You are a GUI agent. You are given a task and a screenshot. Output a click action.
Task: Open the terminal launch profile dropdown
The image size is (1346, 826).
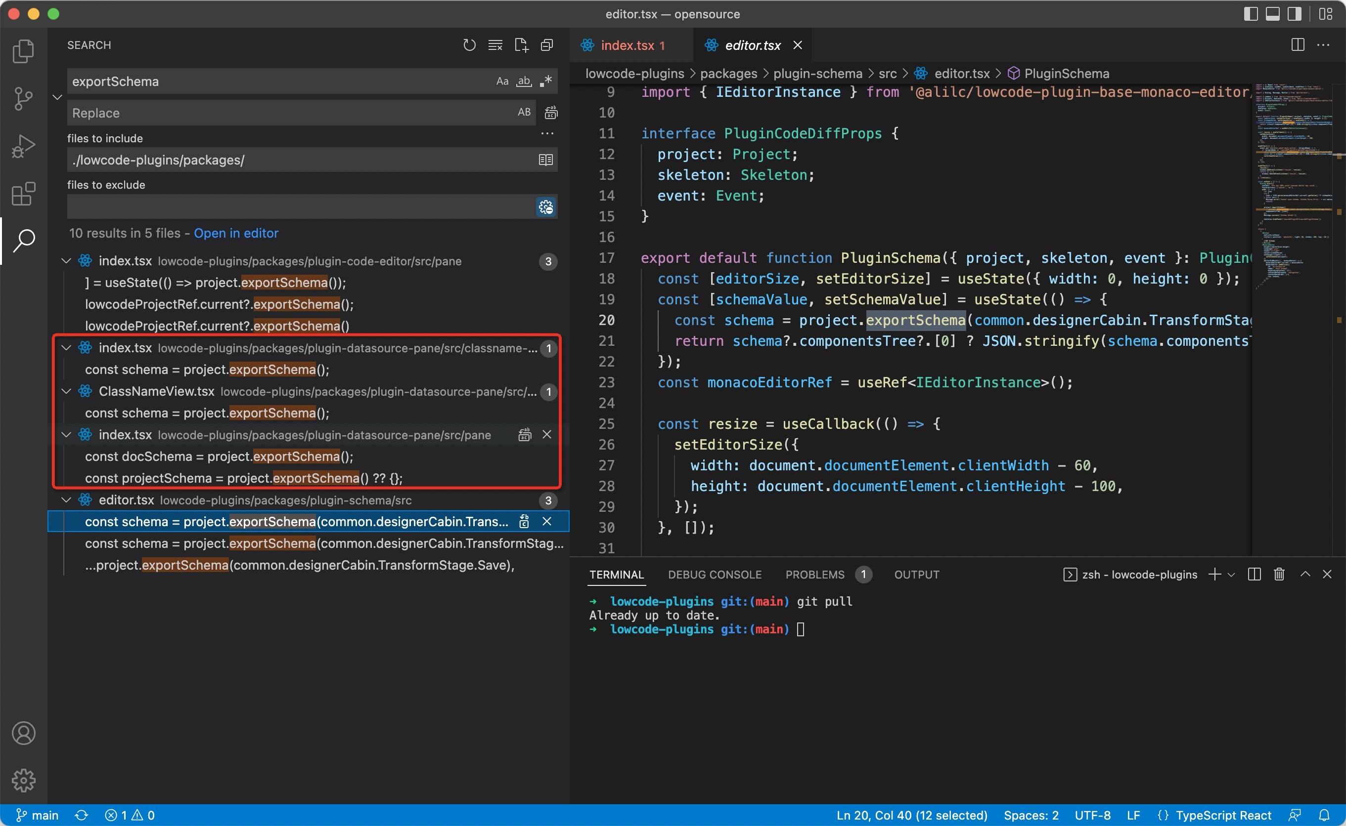[x=1231, y=574]
